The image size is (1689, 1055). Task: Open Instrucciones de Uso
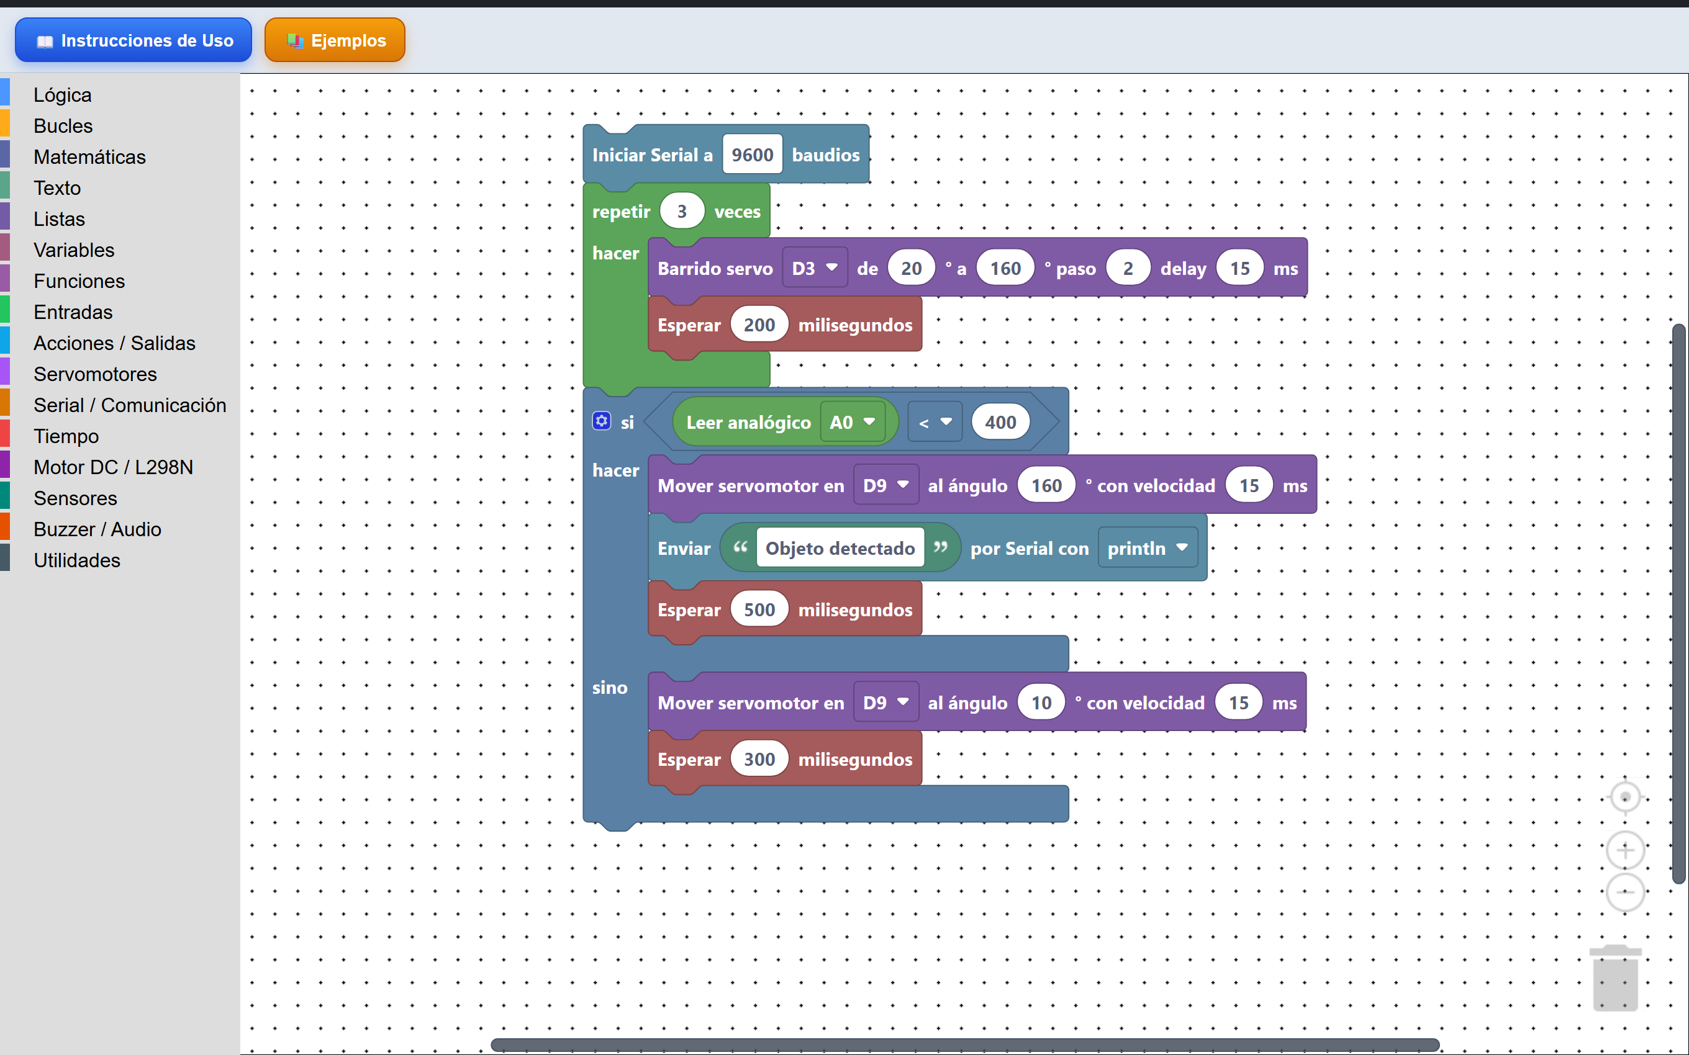(x=134, y=40)
